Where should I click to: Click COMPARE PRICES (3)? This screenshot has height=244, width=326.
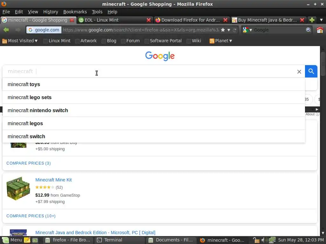28,163
